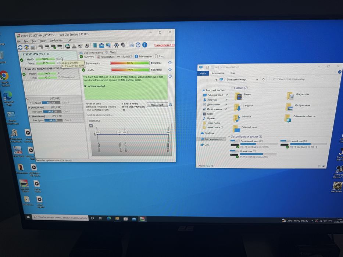Switch to the Log tab
The height and width of the screenshot is (257, 343).
[159, 56]
